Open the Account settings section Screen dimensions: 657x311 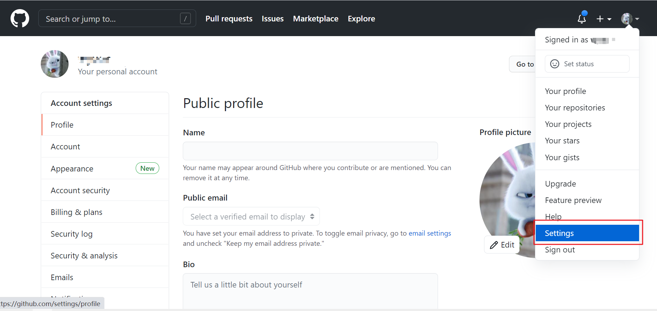coord(105,147)
